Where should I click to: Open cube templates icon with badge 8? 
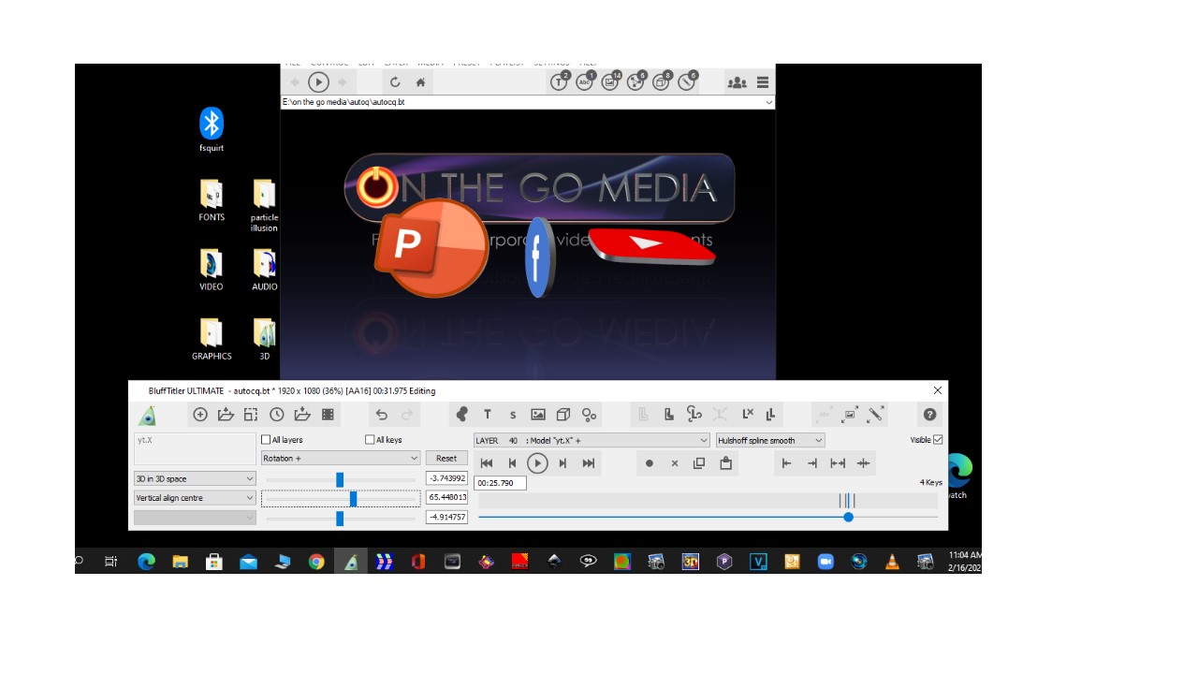661,81
